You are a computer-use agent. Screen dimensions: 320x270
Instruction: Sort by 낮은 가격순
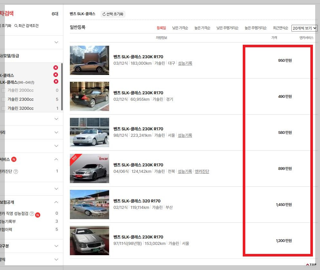tap(180, 28)
